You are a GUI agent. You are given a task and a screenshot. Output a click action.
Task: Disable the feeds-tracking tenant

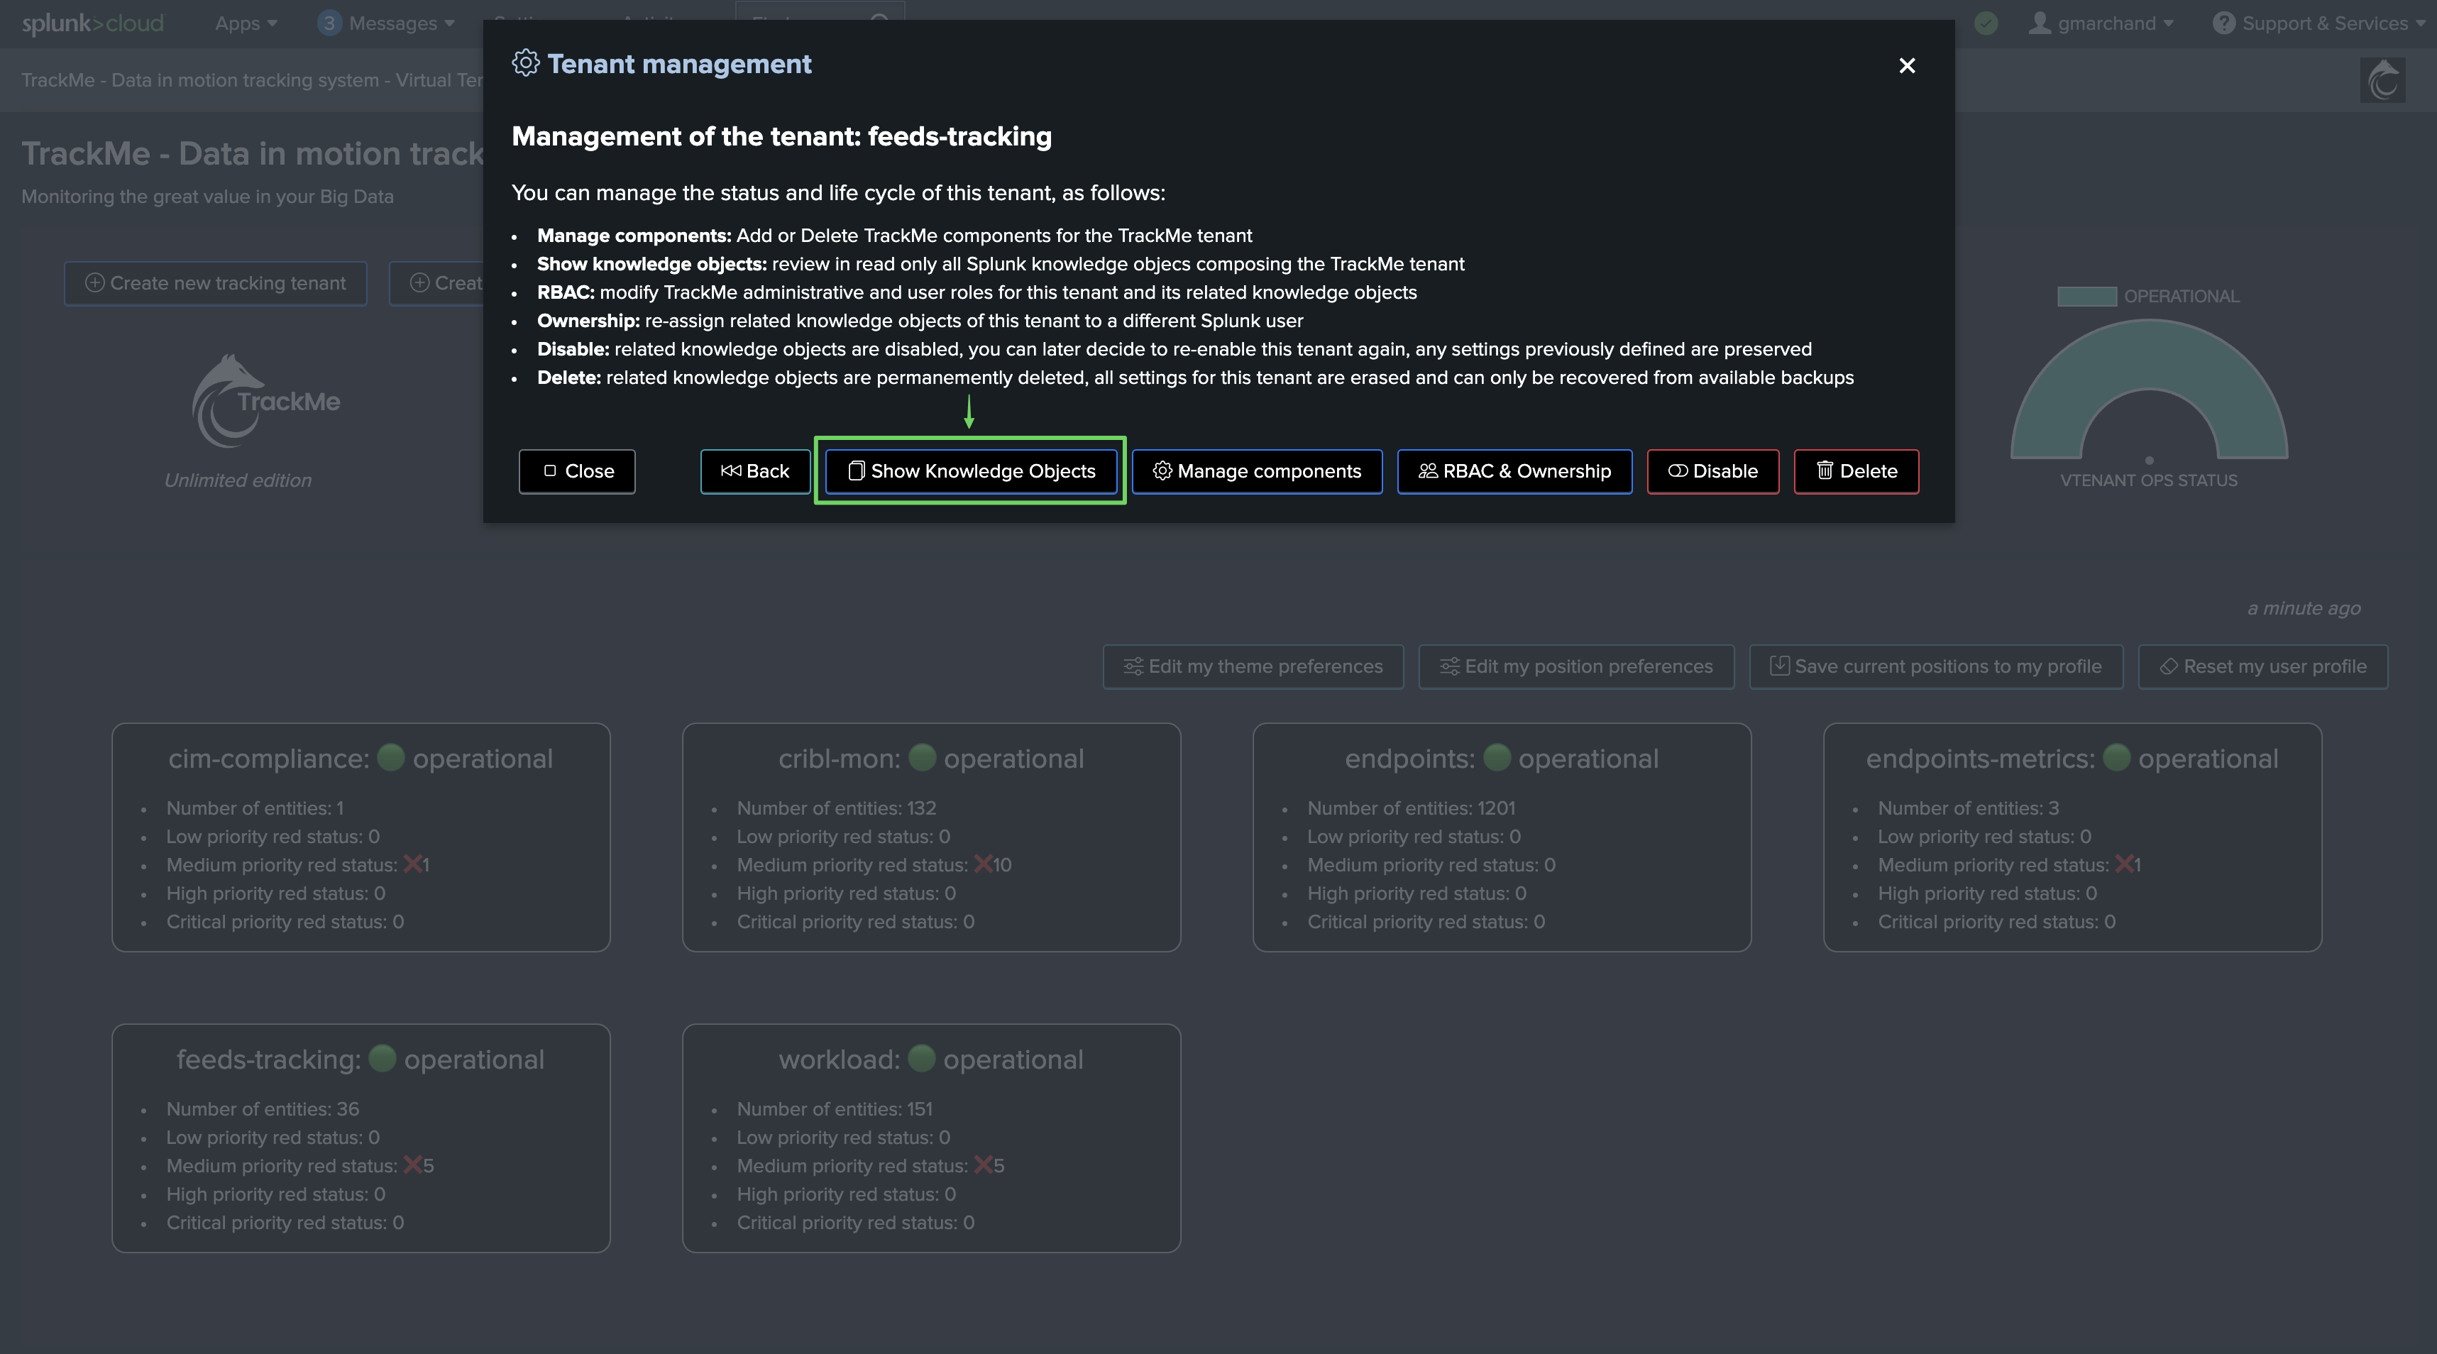click(x=1712, y=471)
